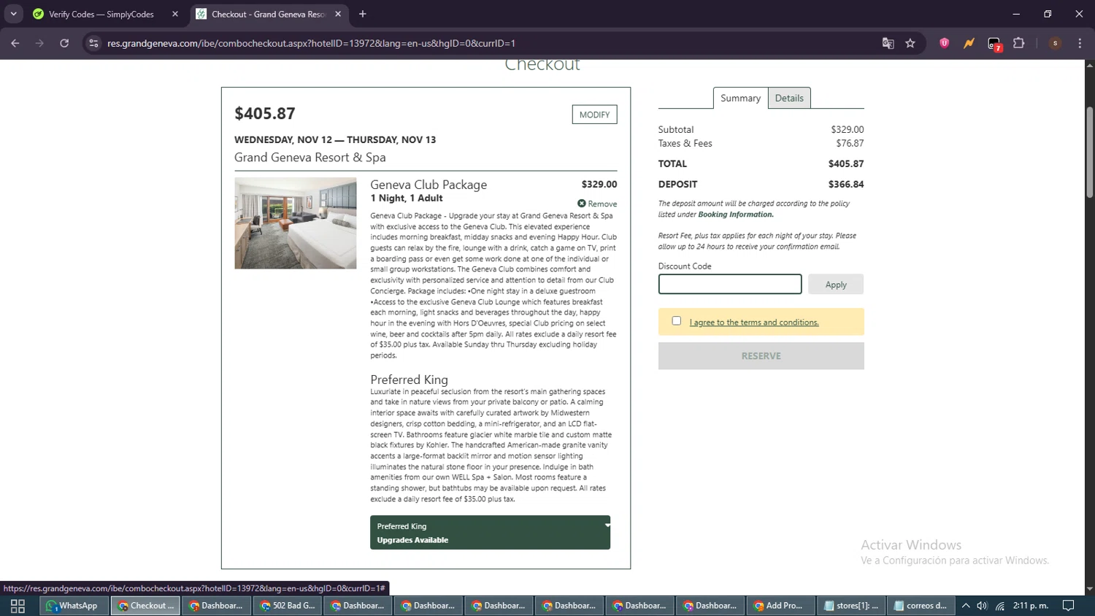The image size is (1095, 616).
Task: Click the Preferred King room heading
Action: 409,380
